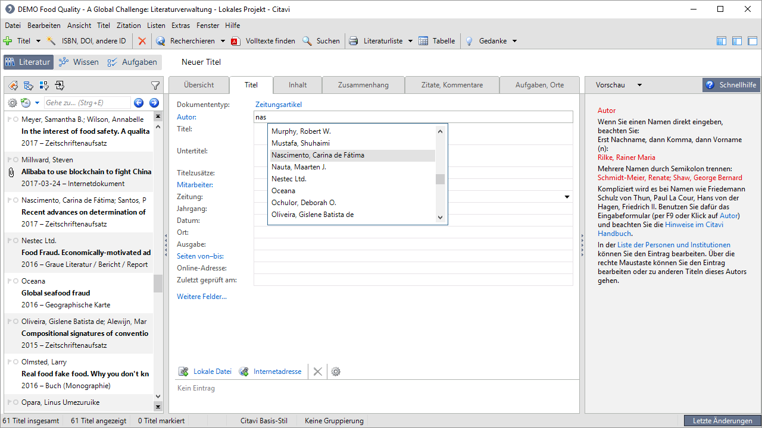Click the blue back navigation arrow
Viewport: 762px width, 428px height.
[x=139, y=103]
